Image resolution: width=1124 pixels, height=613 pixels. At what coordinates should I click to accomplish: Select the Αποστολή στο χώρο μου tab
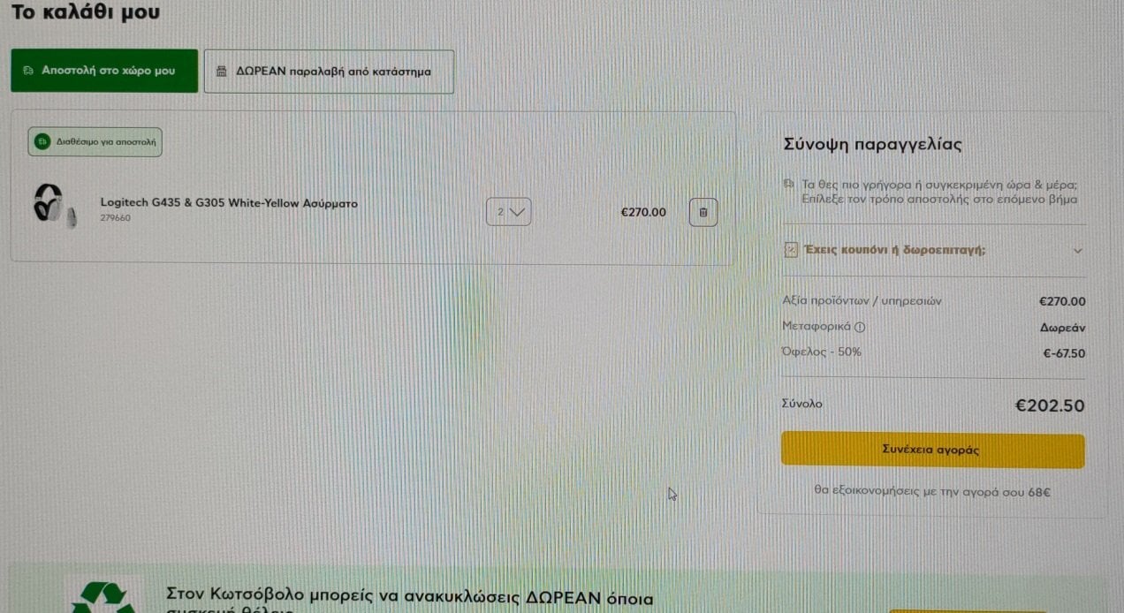[x=104, y=71]
